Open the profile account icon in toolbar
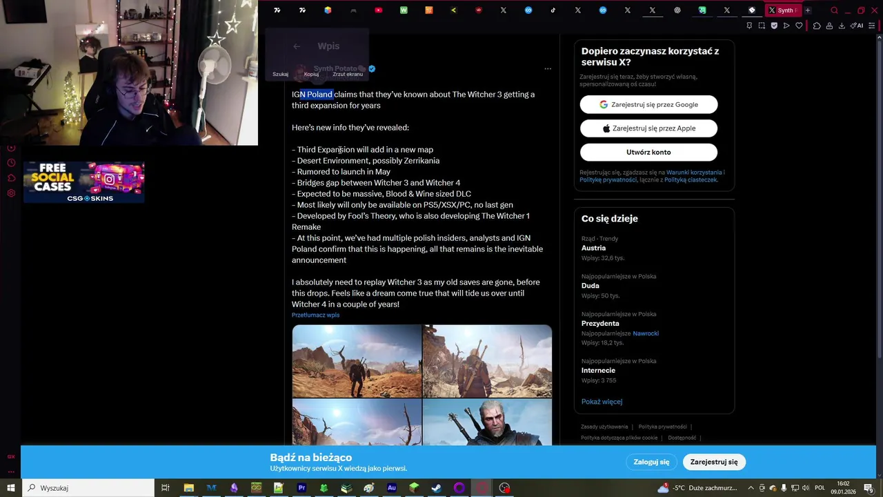 829,26
